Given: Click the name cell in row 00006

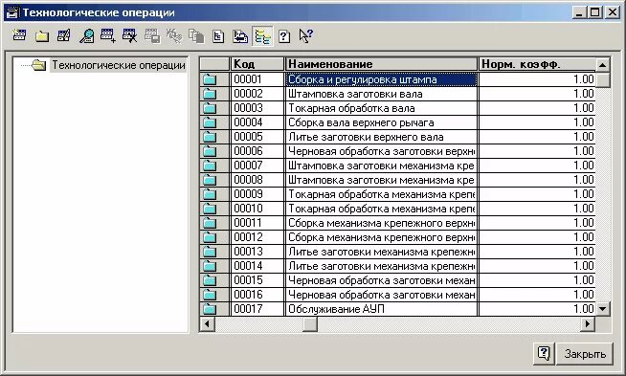Looking at the screenshot, I should (x=381, y=151).
